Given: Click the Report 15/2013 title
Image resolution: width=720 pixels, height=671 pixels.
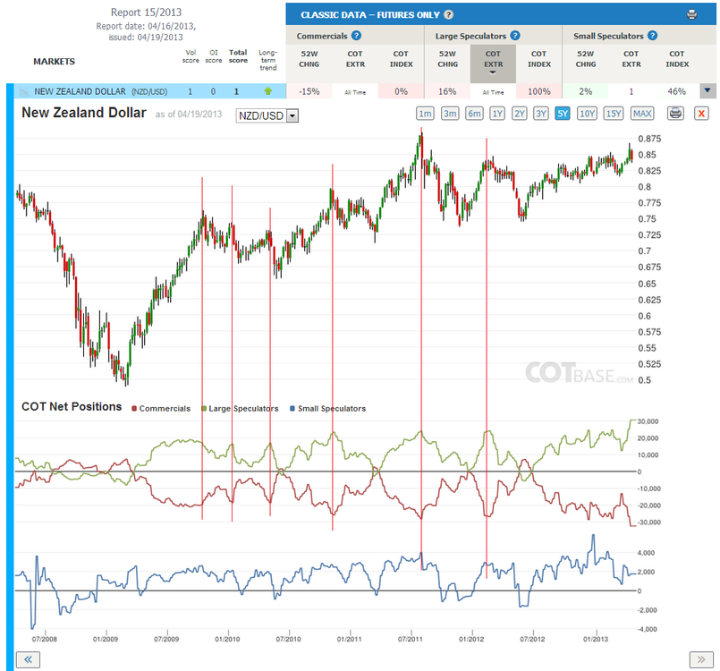Looking at the screenshot, I should [146, 13].
